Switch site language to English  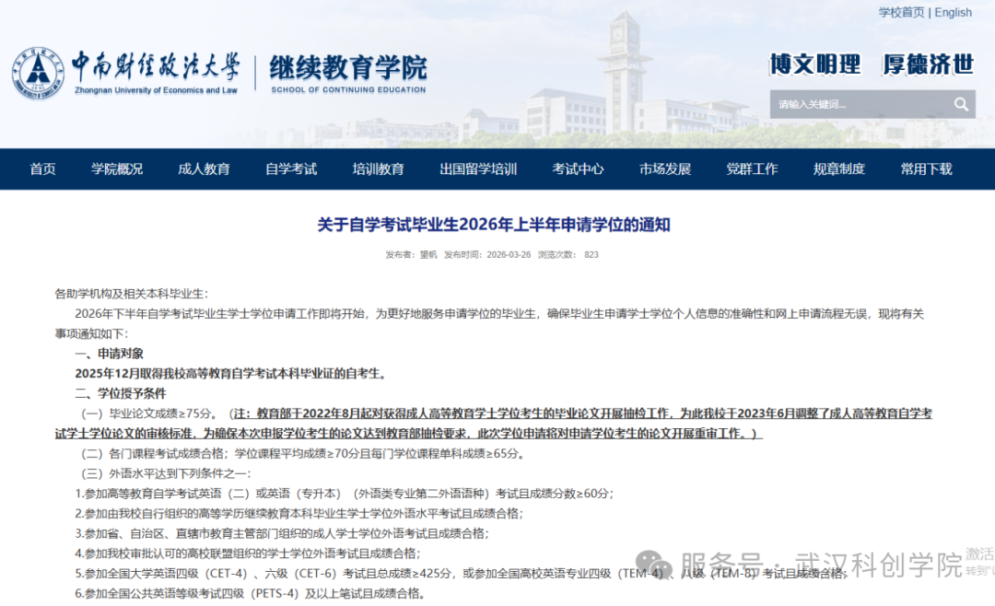953,12
